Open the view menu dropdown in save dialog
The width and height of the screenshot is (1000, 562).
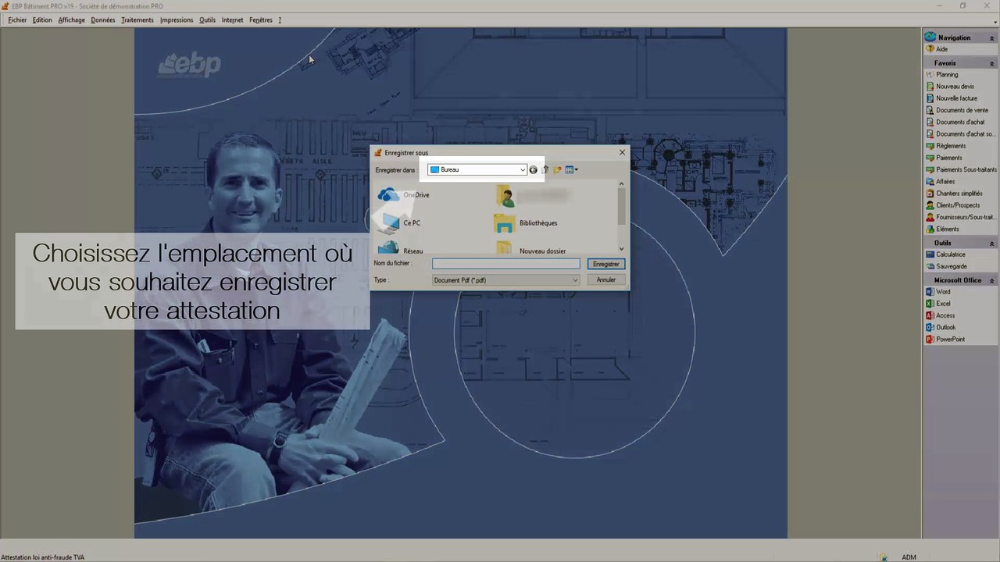coord(571,170)
